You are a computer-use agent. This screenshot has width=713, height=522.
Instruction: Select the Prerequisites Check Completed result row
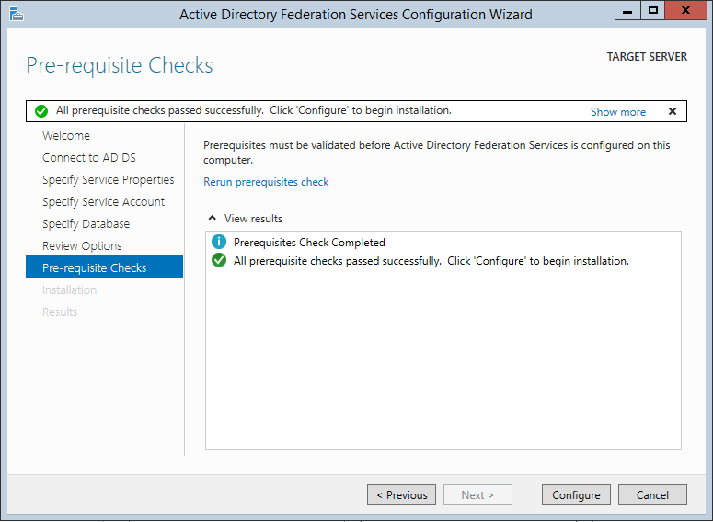(309, 243)
